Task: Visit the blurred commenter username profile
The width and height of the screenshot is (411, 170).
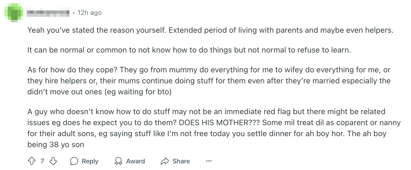Action: point(48,13)
